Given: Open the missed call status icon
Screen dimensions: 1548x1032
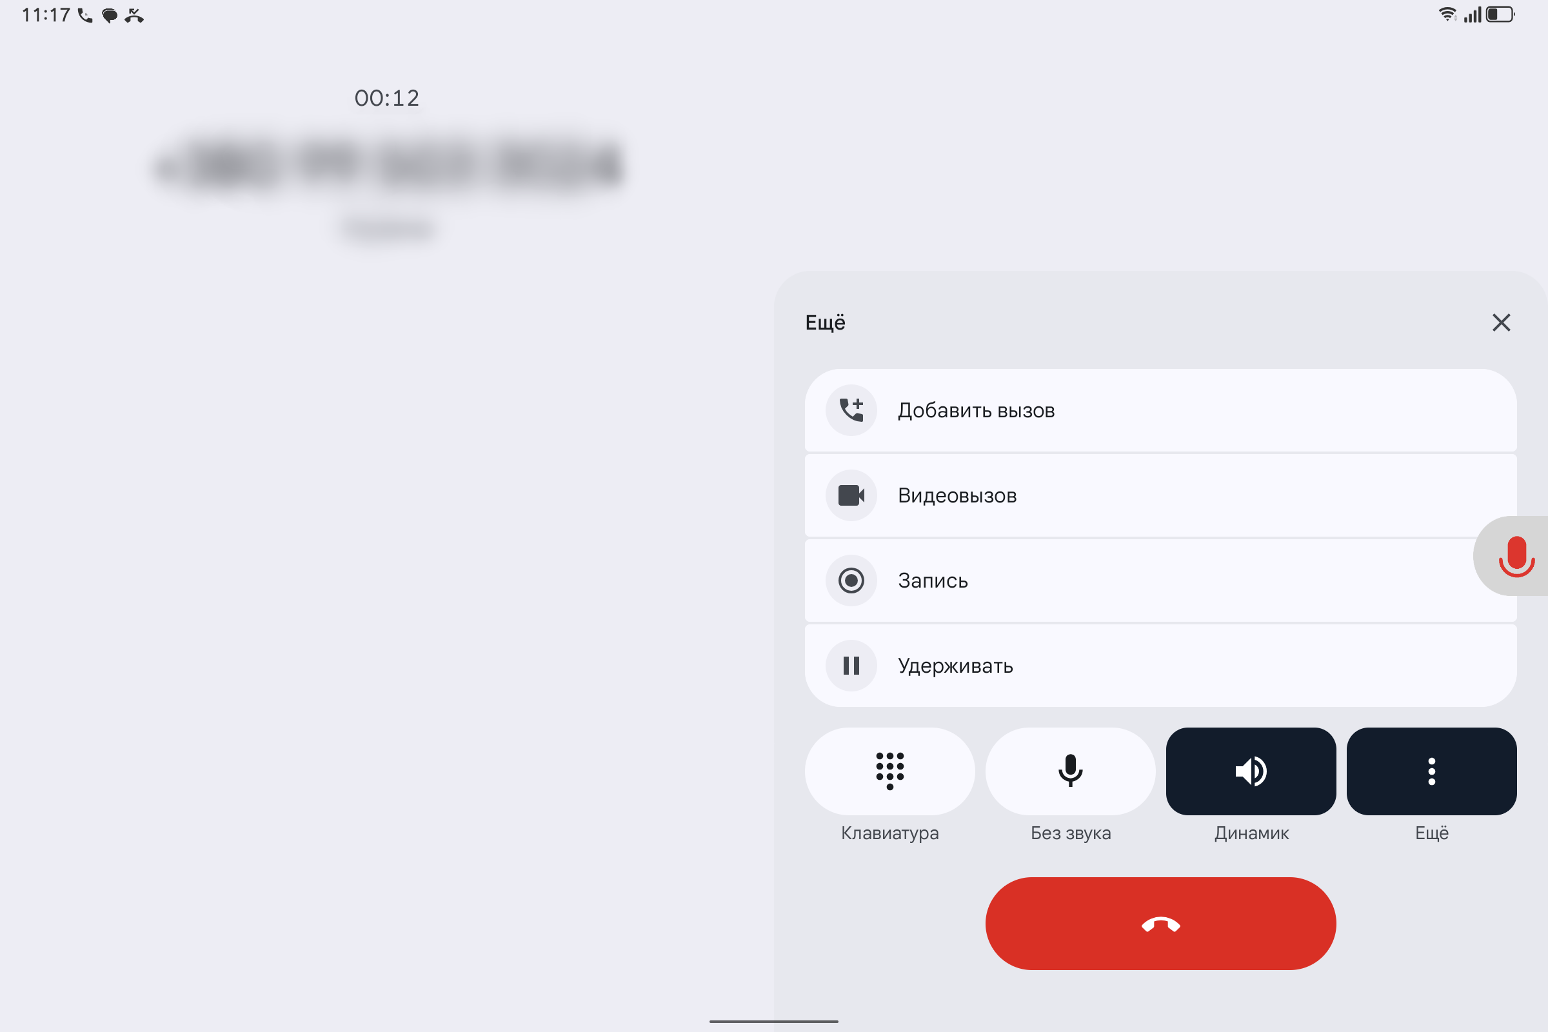Looking at the screenshot, I should coord(134,15).
